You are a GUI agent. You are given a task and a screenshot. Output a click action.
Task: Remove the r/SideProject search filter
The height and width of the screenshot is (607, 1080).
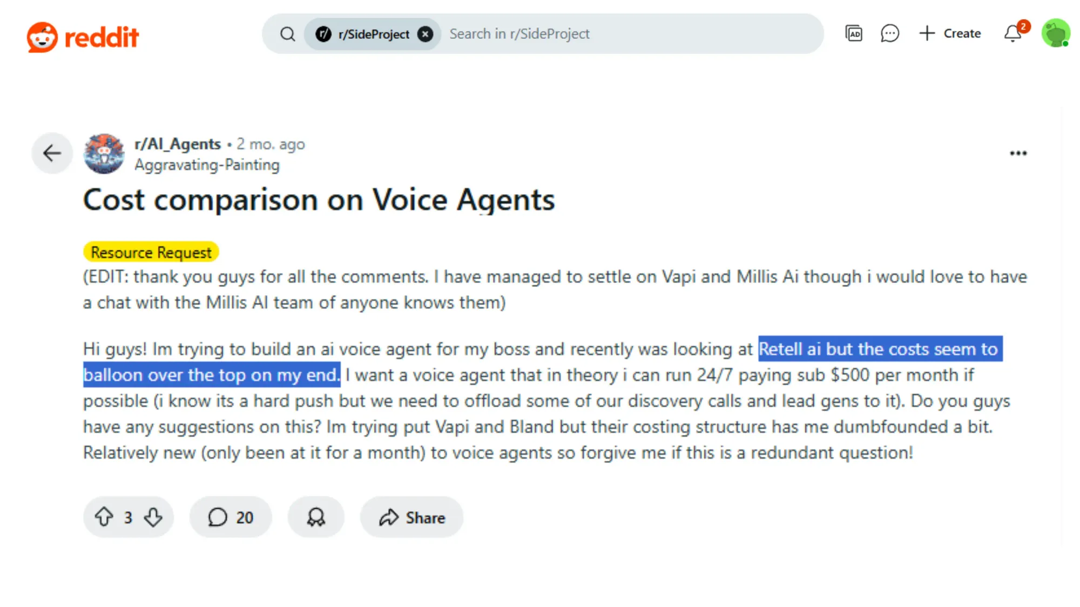pos(426,33)
